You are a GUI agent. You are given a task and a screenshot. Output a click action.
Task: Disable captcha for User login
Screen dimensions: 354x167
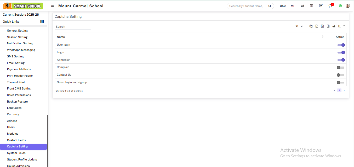pyautogui.click(x=341, y=45)
